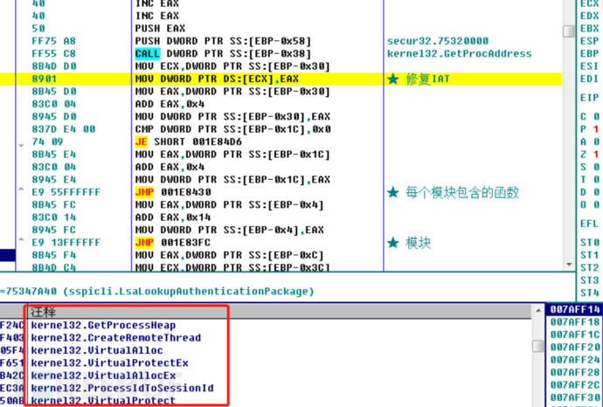Click the disassembly pane scrollbar down arrow
The height and width of the screenshot is (407, 603).
[x=569, y=265]
